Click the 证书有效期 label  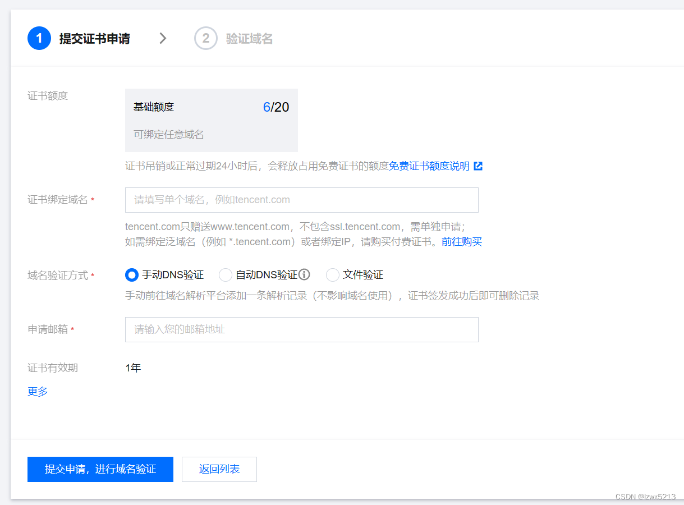click(x=53, y=368)
